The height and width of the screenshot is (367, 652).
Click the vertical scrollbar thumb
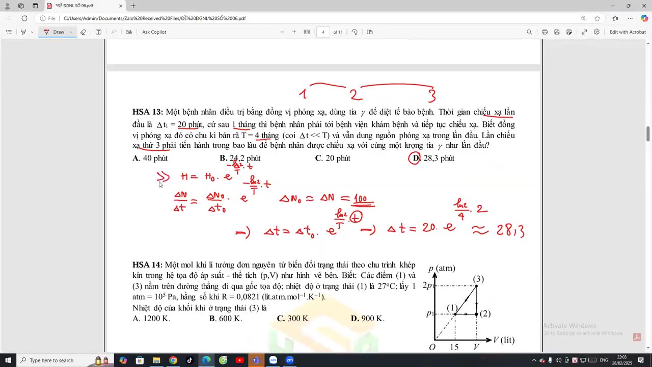point(648,134)
